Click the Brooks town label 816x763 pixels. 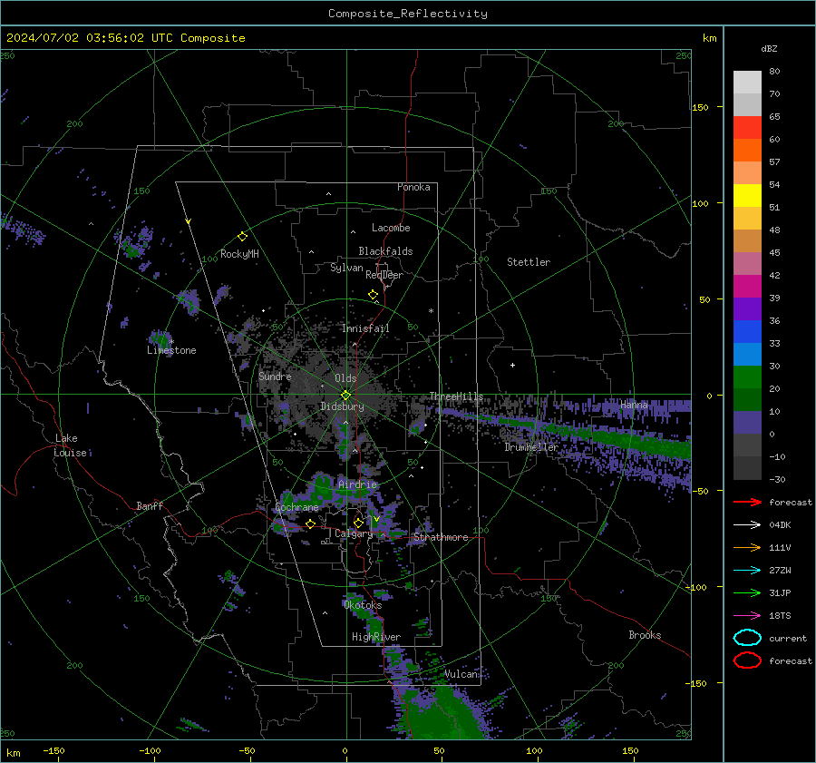click(x=645, y=635)
